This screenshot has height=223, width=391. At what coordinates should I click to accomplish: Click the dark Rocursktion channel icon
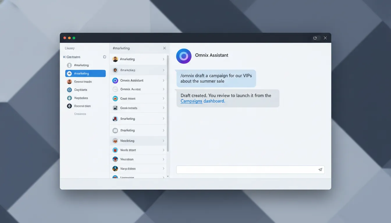tap(69, 106)
